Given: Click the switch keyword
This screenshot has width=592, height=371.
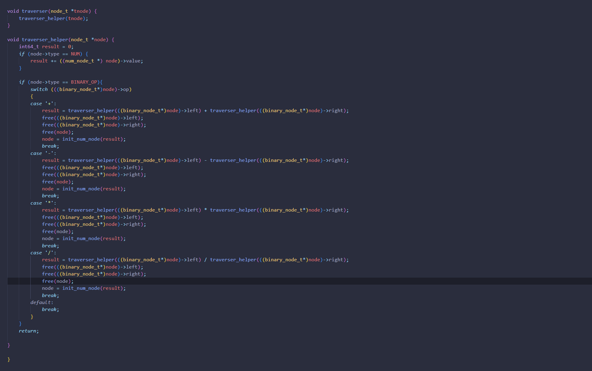Looking at the screenshot, I should [39, 89].
